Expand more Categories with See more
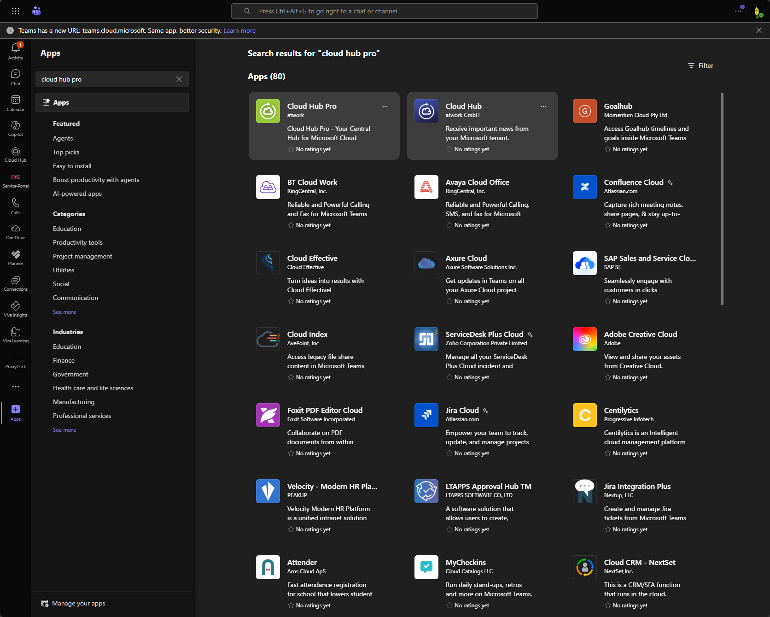The height and width of the screenshot is (617, 770). 64,312
